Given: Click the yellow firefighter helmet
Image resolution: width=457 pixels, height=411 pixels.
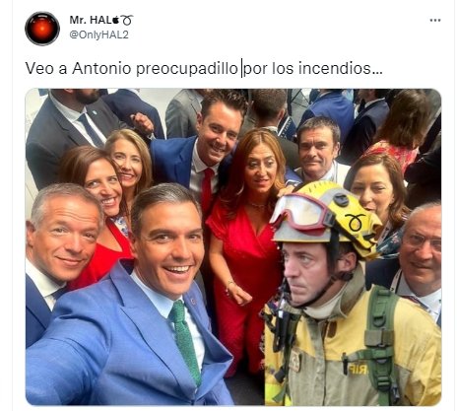Looking at the screenshot, I should [x=327, y=215].
